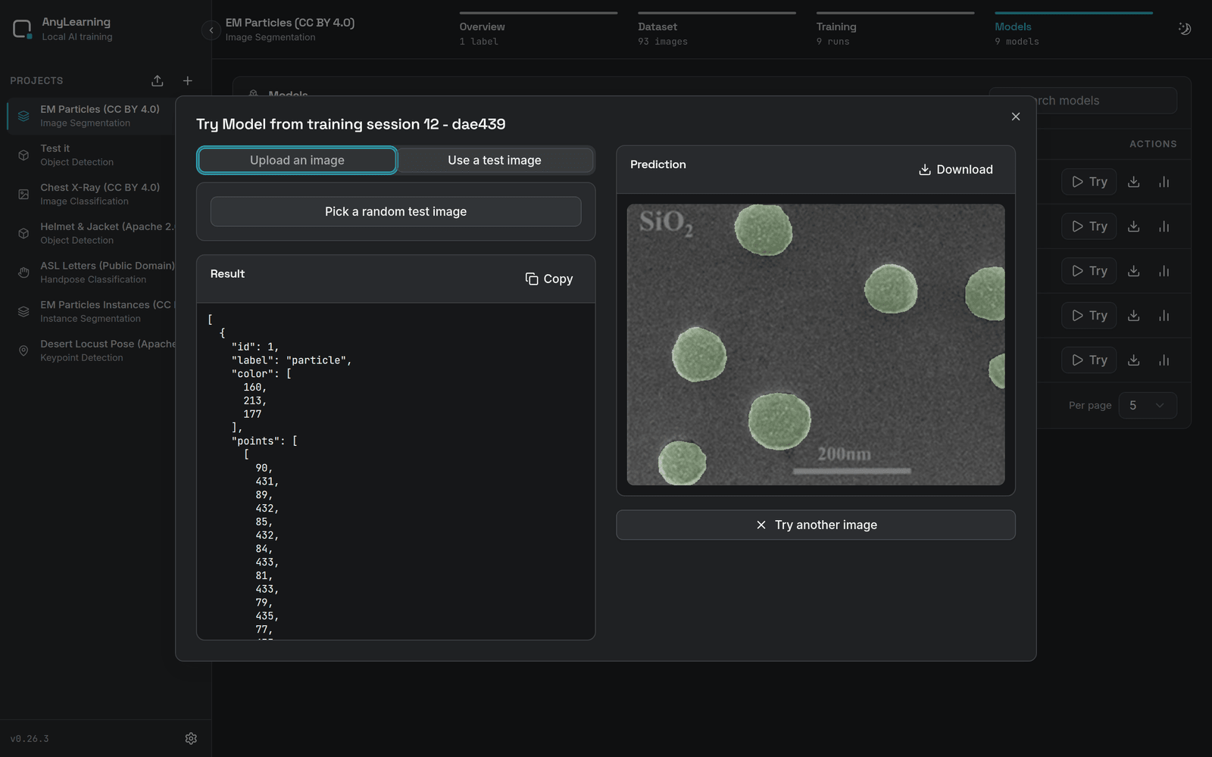Open EM Particles (CC BY 4.0) project
The height and width of the screenshot is (757, 1212).
point(92,116)
